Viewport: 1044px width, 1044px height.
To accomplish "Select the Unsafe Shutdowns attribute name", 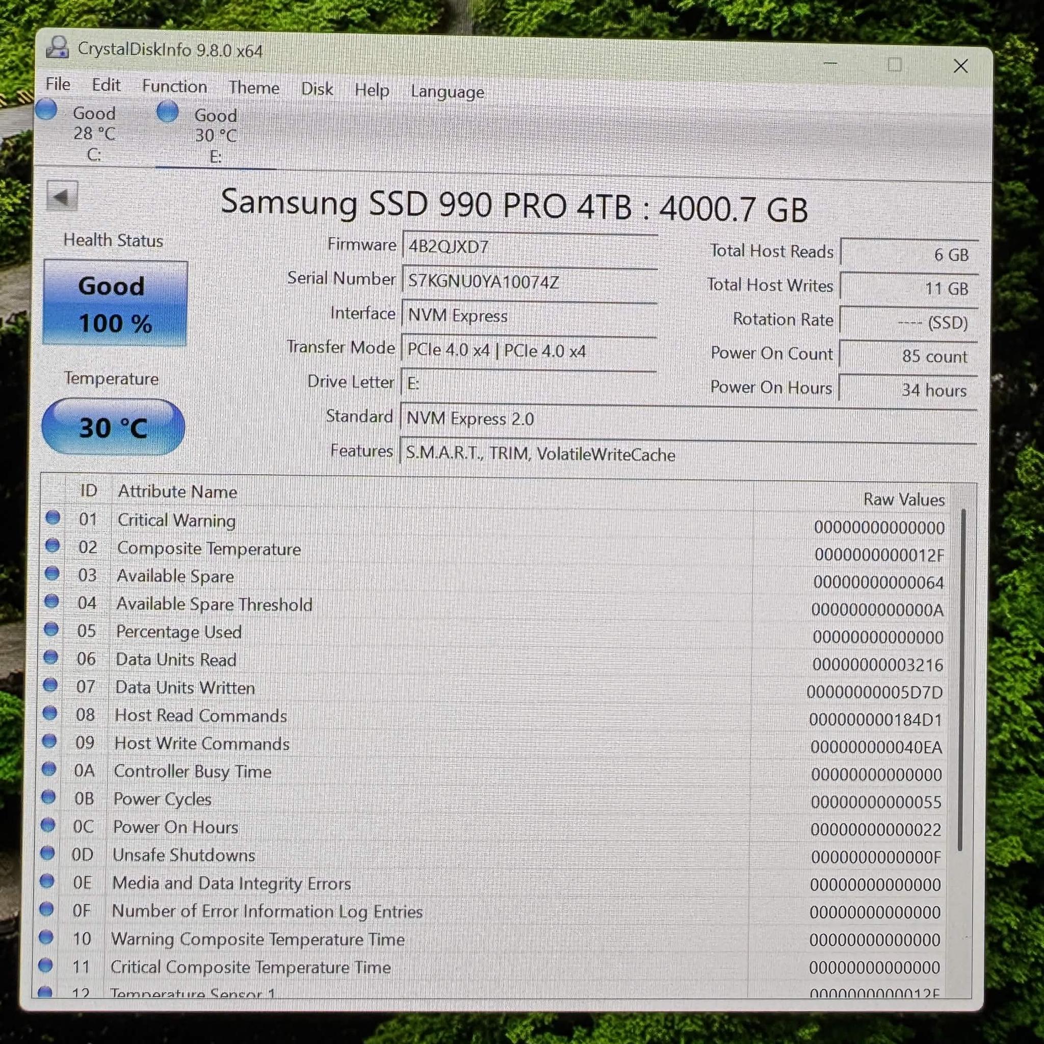I will coord(184,855).
